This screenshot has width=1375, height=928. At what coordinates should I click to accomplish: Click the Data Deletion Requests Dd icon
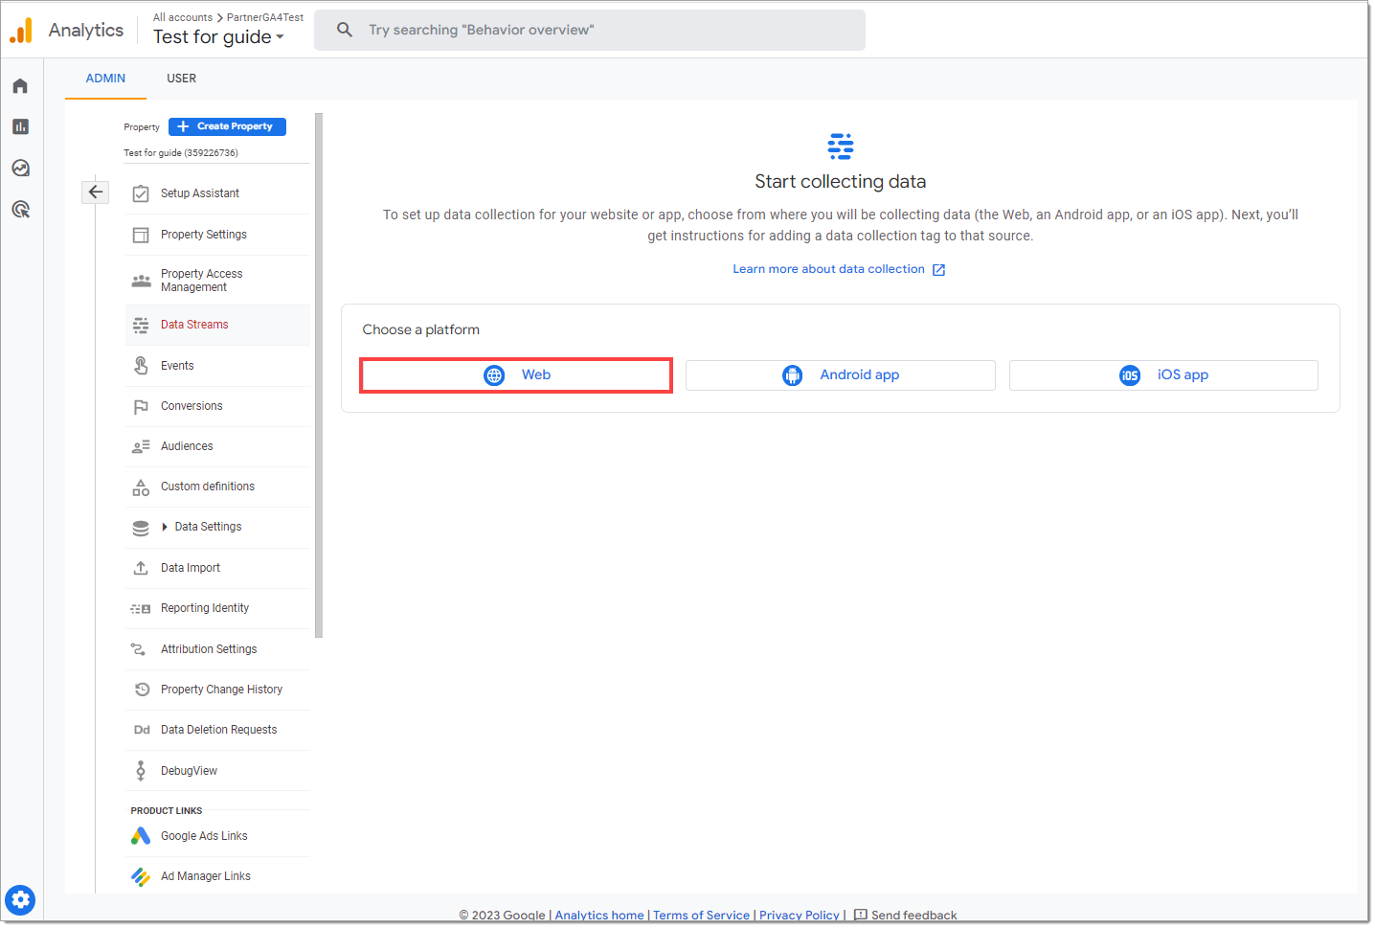(x=142, y=730)
